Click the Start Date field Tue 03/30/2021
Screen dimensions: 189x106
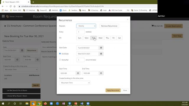[87, 48]
